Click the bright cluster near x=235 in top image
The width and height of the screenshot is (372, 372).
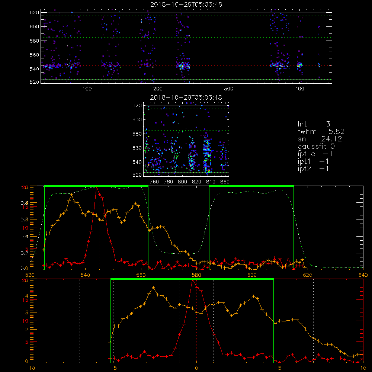tap(183, 65)
